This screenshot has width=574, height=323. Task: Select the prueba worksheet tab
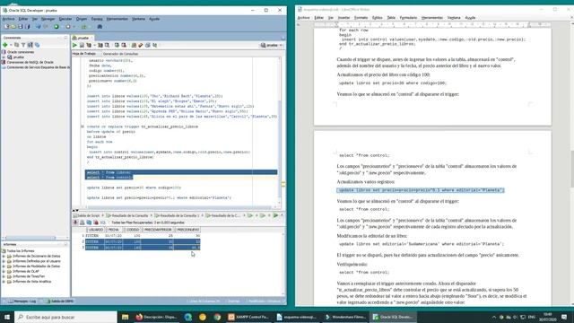(x=83, y=38)
